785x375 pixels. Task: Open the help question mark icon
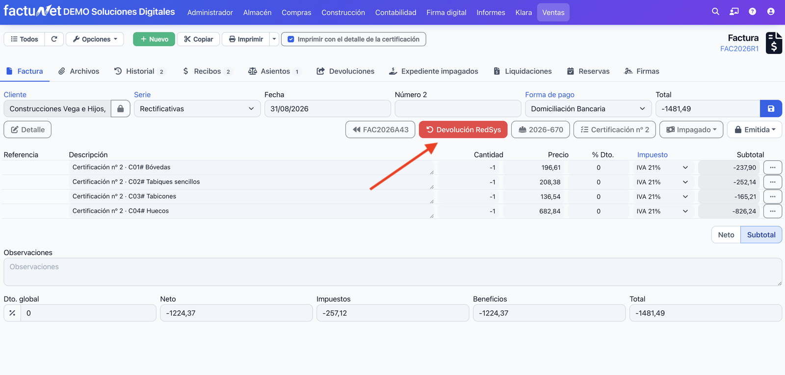tap(752, 12)
